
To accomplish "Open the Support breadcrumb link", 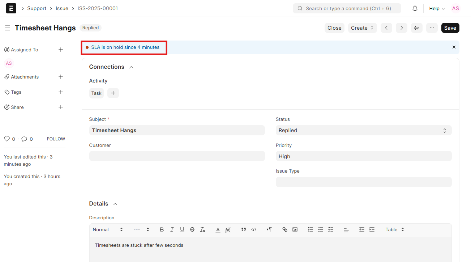I will [37, 8].
